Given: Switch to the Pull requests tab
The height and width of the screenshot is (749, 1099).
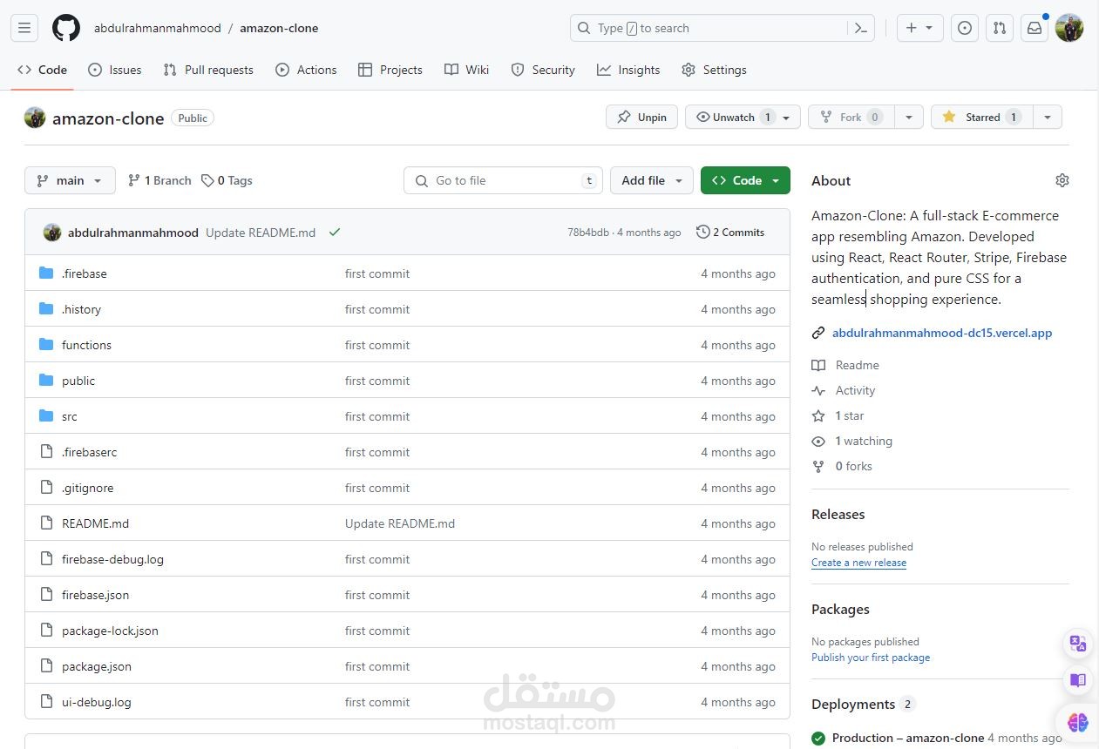Looking at the screenshot, I should [208, 70].
